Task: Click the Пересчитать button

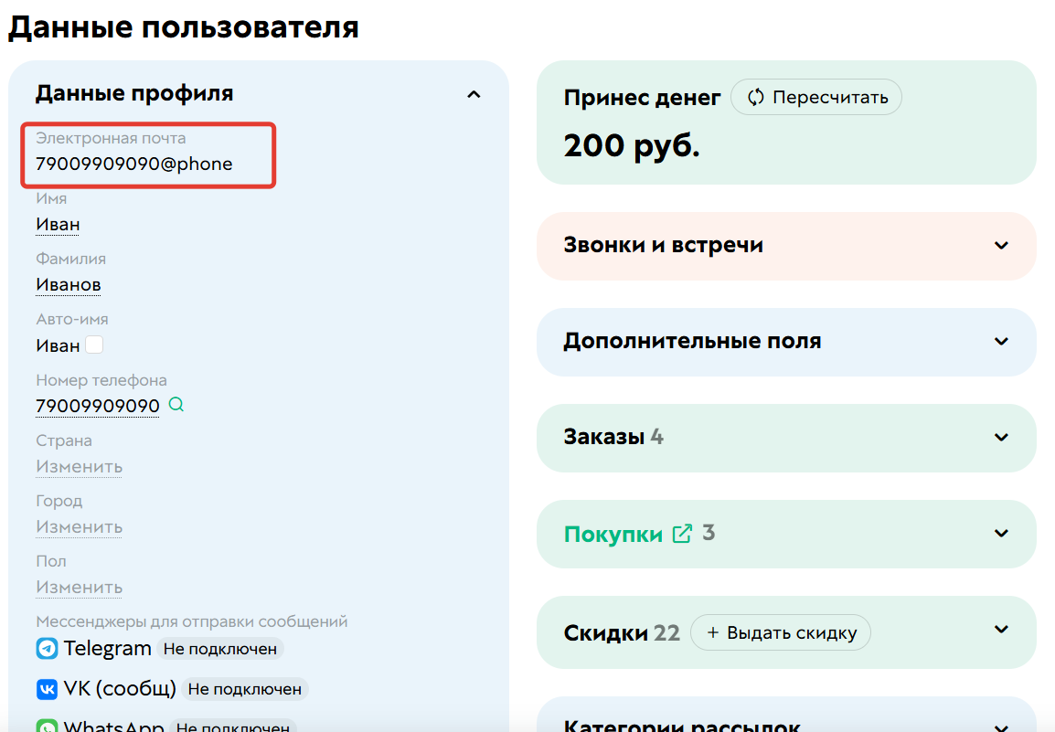Action: click(x=815, y=97)
